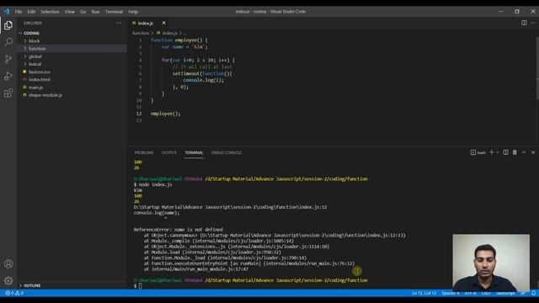Open the launch profile dropdown arrow
The width and height of the screenshot is (539, 303).
(498, 152)
